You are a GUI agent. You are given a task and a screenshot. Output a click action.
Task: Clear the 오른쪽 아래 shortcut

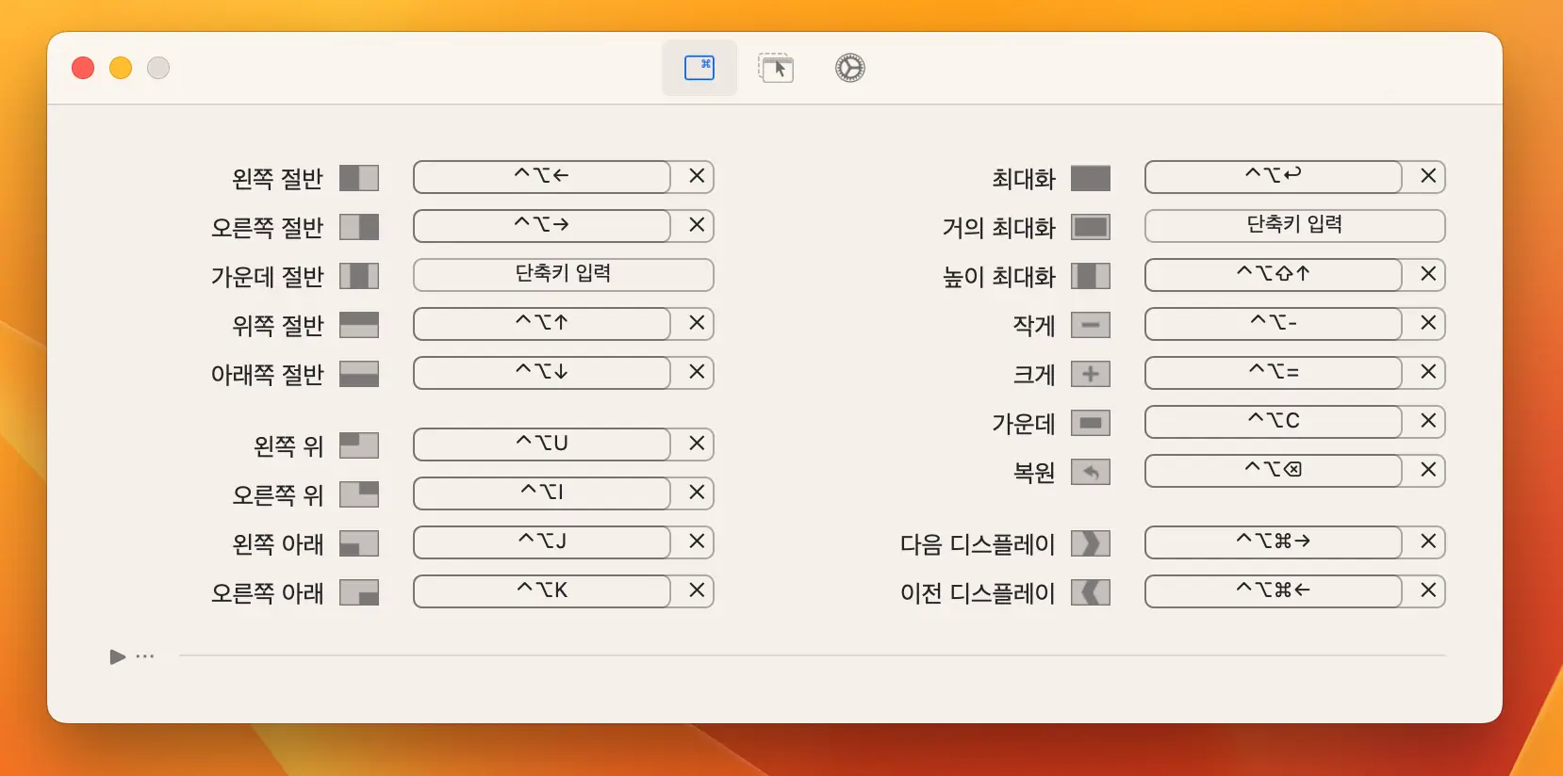(x=697, y=590)
